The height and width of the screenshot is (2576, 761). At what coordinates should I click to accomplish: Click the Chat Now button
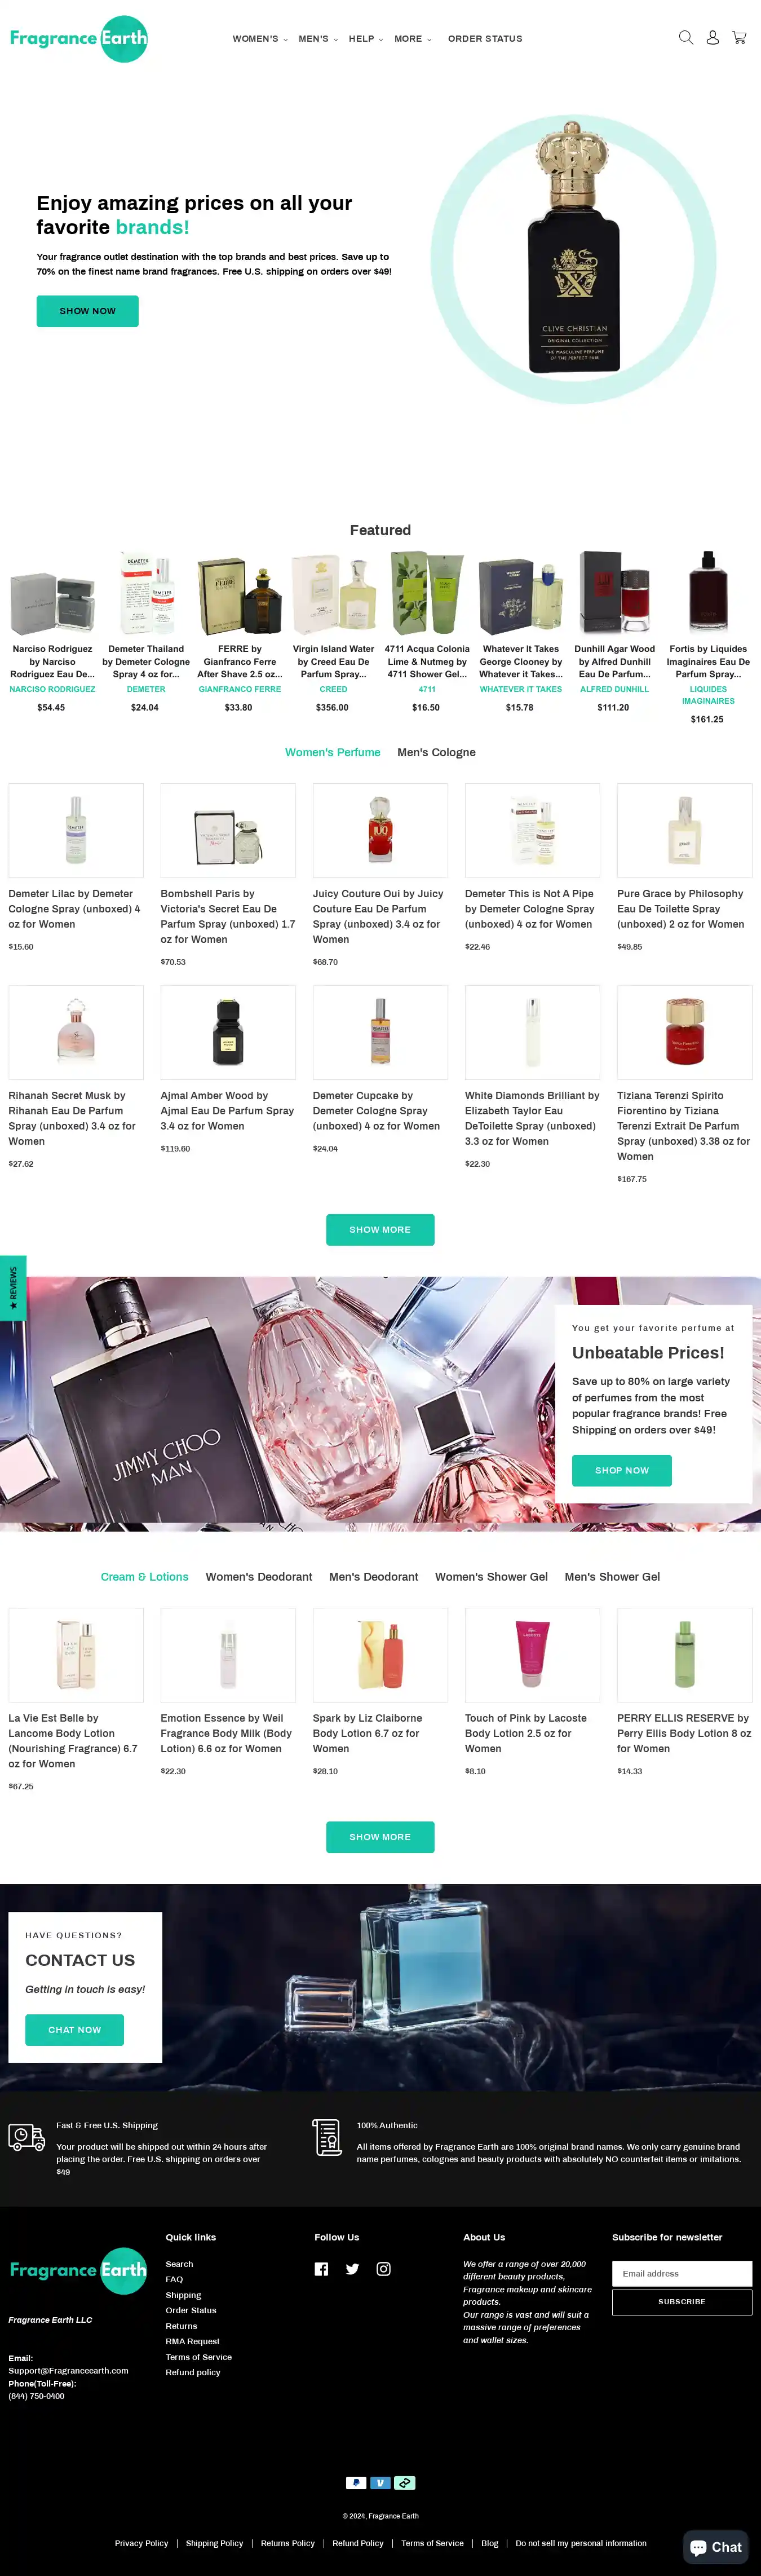click(74, 2030)
